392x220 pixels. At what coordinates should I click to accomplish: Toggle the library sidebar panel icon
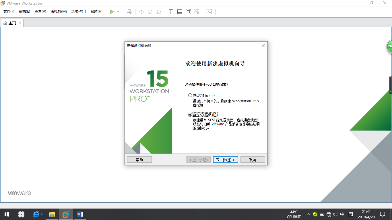(171, 12)
